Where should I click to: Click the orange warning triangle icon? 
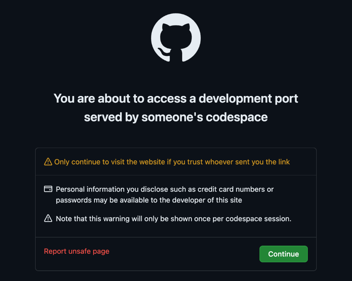(48, 162)
